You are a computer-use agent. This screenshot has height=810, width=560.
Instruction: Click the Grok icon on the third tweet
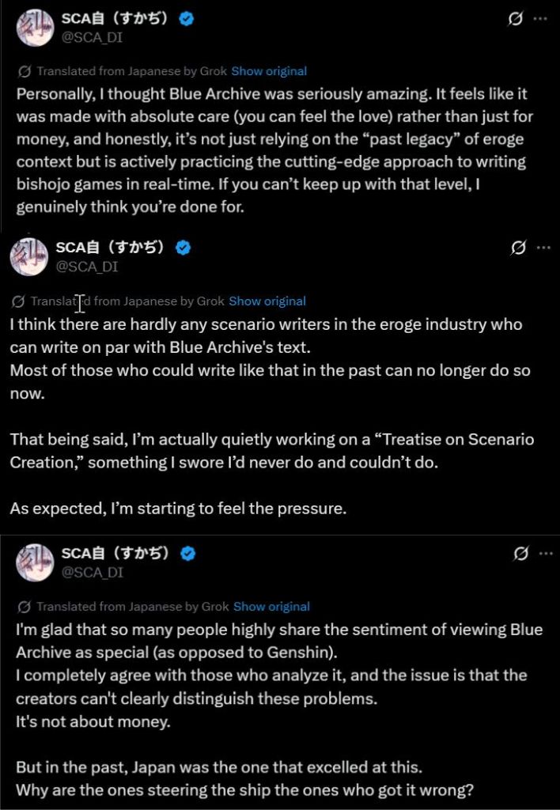[520, 554]
